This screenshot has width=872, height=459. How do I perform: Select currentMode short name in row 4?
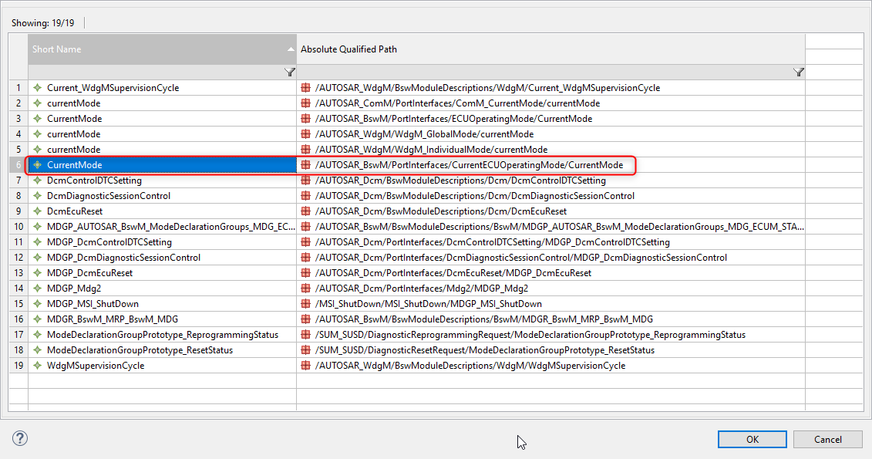[73, 134]
